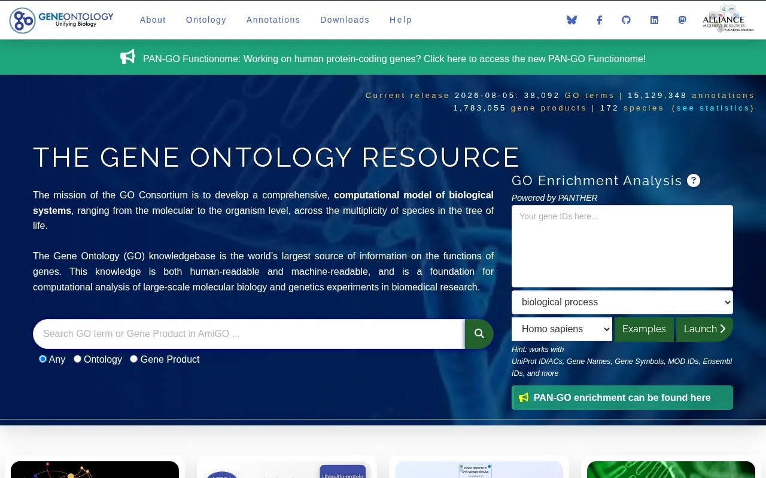Click the megaphone icon beside PAN-GO enrichment
Screen dimensions: 766x478
[x=524, y=397]
